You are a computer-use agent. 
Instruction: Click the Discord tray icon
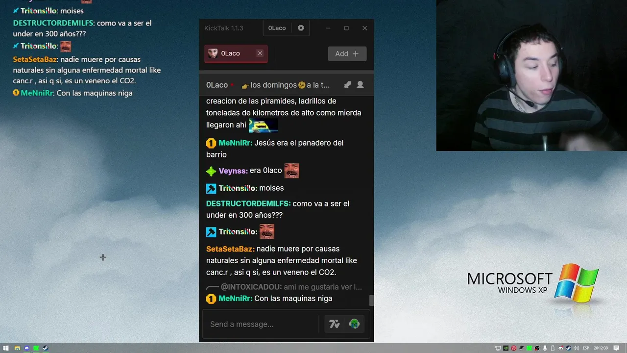561,348
